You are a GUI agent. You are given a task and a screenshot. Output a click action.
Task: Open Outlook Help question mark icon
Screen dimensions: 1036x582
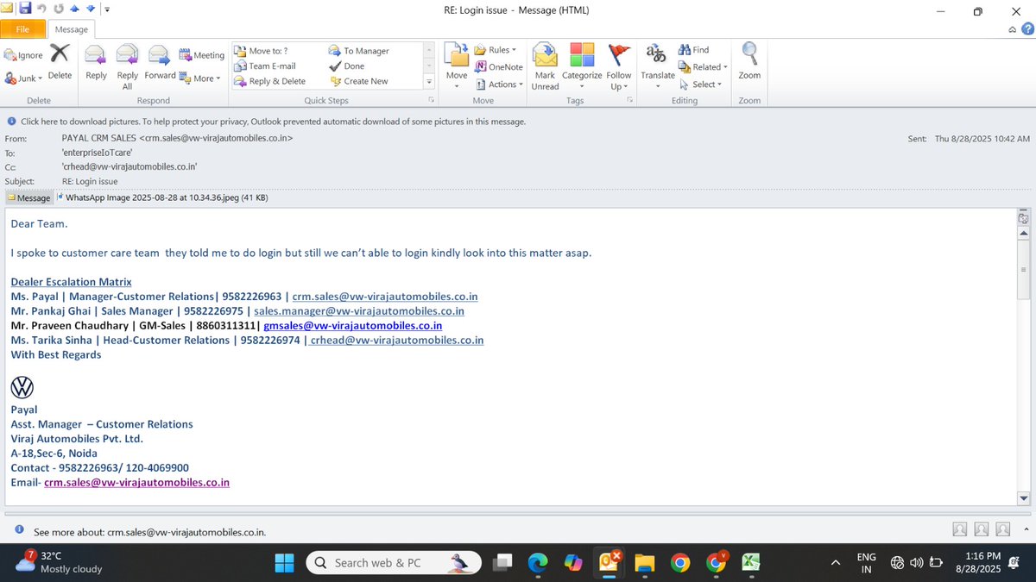point(1027,29)
